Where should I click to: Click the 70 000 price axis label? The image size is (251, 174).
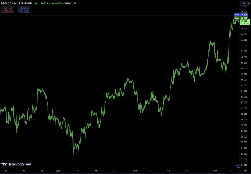tap(244, 57)
